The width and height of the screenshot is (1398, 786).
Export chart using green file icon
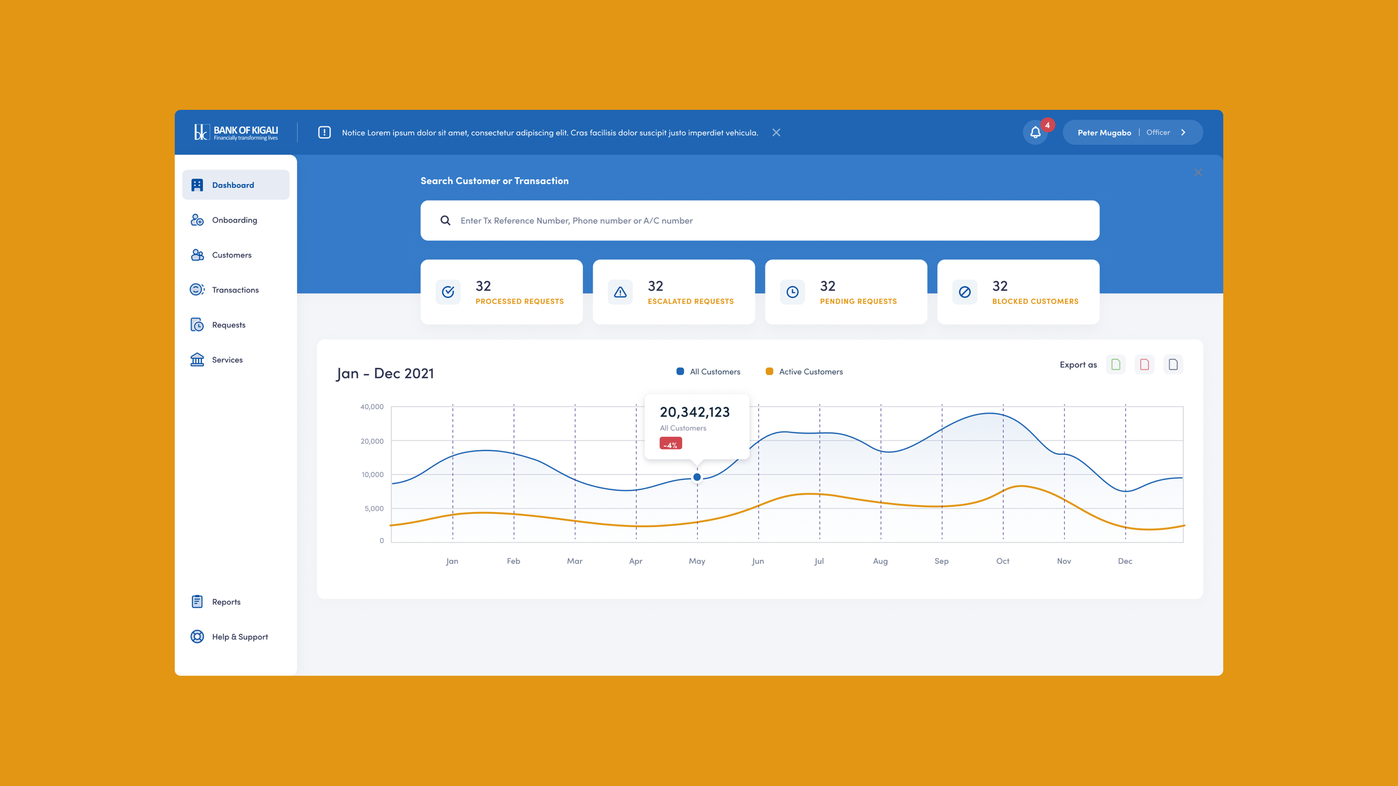click(x=1116, y=364)
